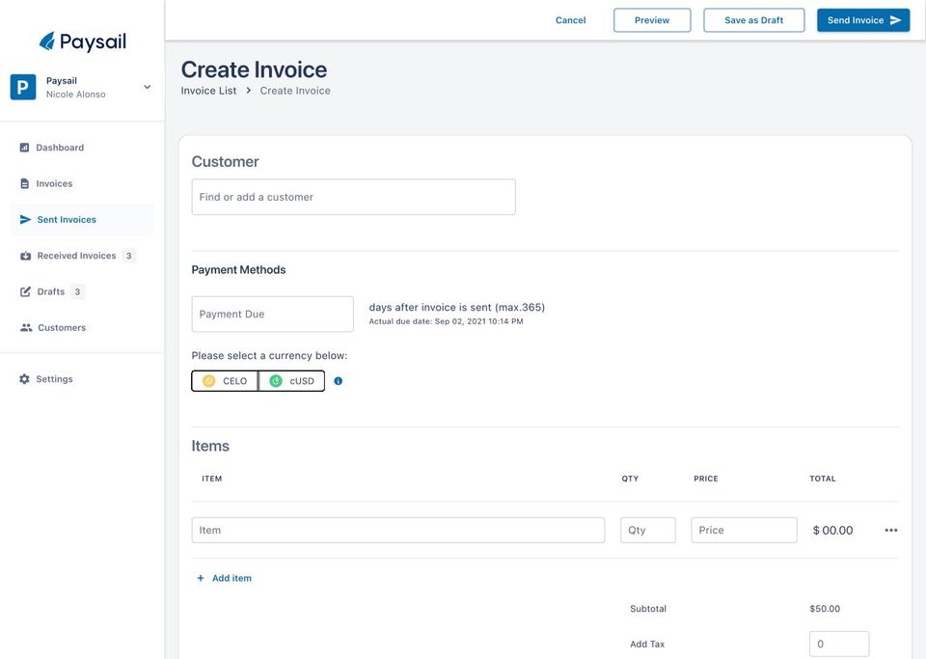Go to Received Invoices
Screen dimensions: 926x659
82,256
